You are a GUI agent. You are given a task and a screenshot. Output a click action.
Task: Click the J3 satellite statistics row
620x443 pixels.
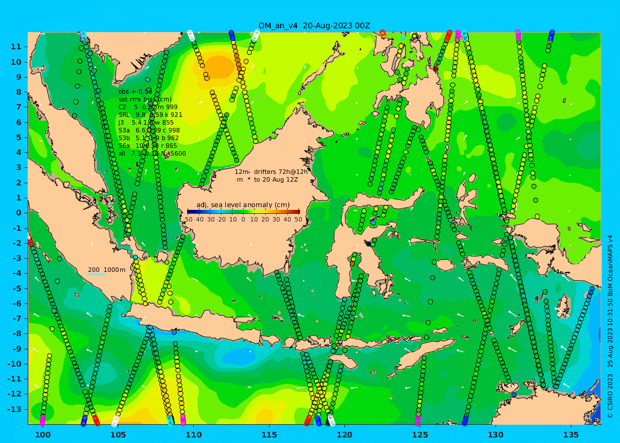click(146, 122)
